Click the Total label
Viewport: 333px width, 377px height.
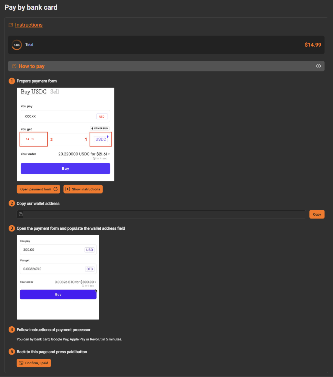click(29, 45)
